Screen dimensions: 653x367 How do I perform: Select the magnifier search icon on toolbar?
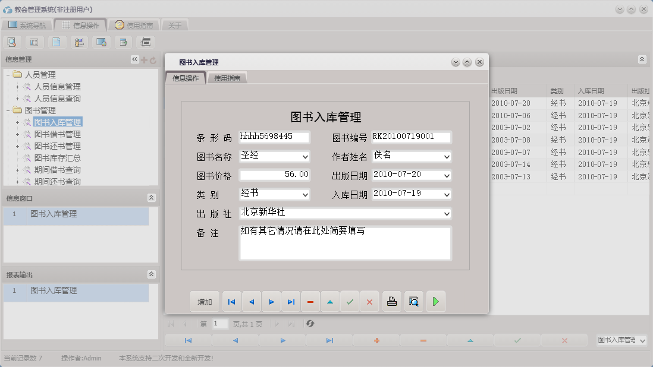12,42
